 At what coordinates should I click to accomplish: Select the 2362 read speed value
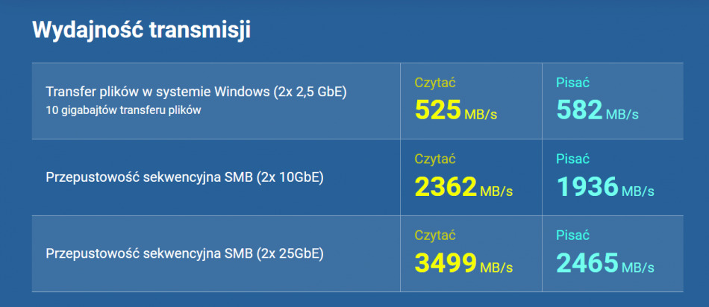446,187
